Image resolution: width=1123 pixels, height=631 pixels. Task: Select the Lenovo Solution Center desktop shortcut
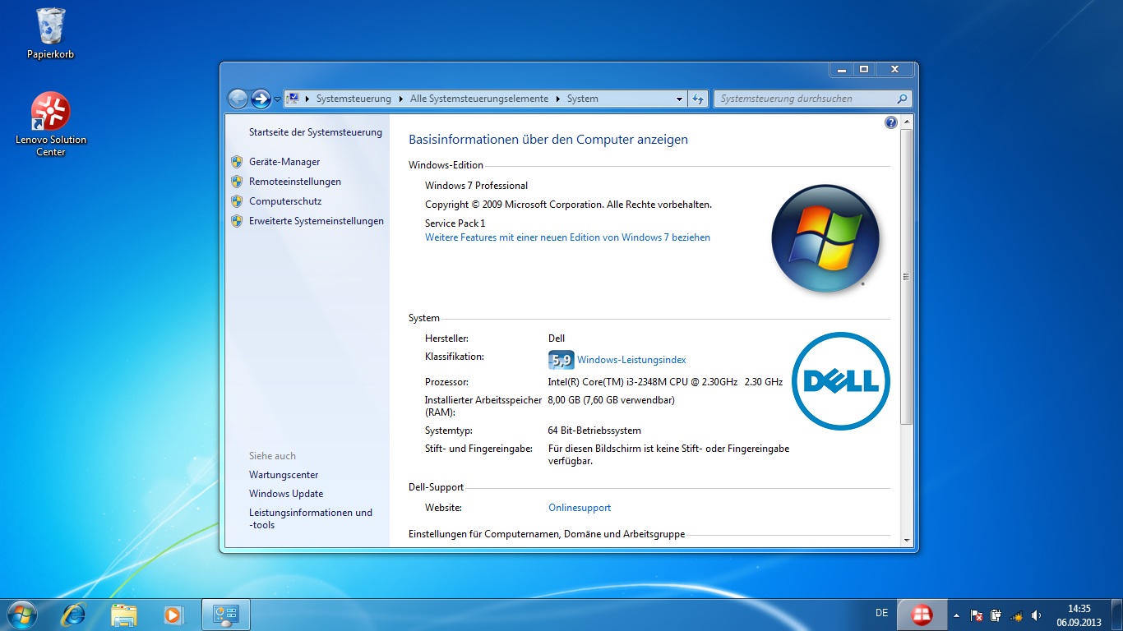pyautogui.click(x=50, y=124)
